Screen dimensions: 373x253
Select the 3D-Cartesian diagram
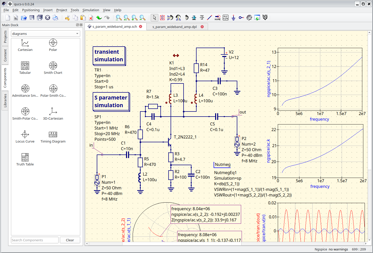point(53,114)
